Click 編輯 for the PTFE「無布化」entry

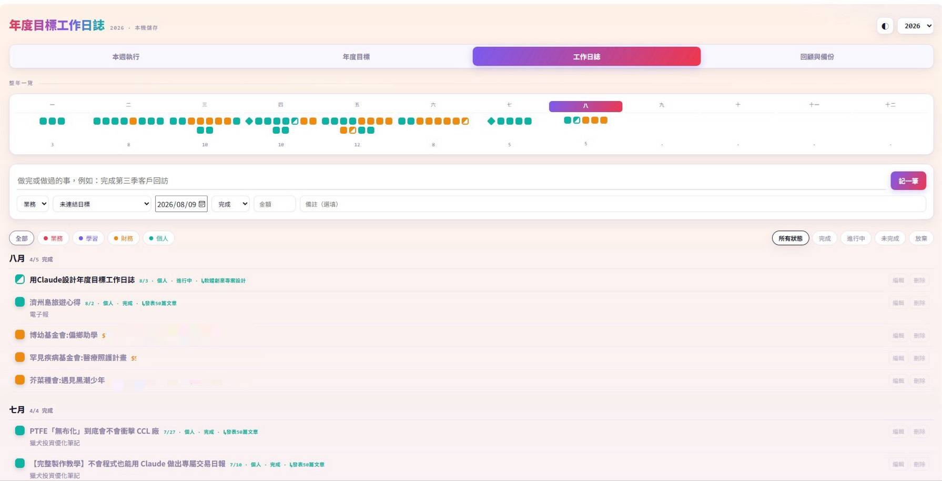click(898, 432)
